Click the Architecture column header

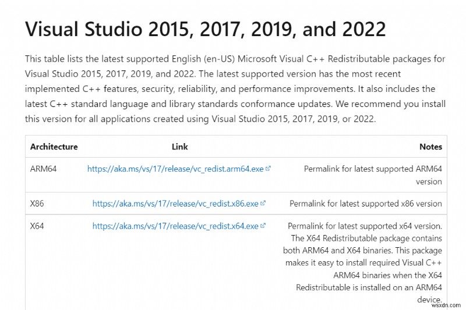[x=54, y=147]
